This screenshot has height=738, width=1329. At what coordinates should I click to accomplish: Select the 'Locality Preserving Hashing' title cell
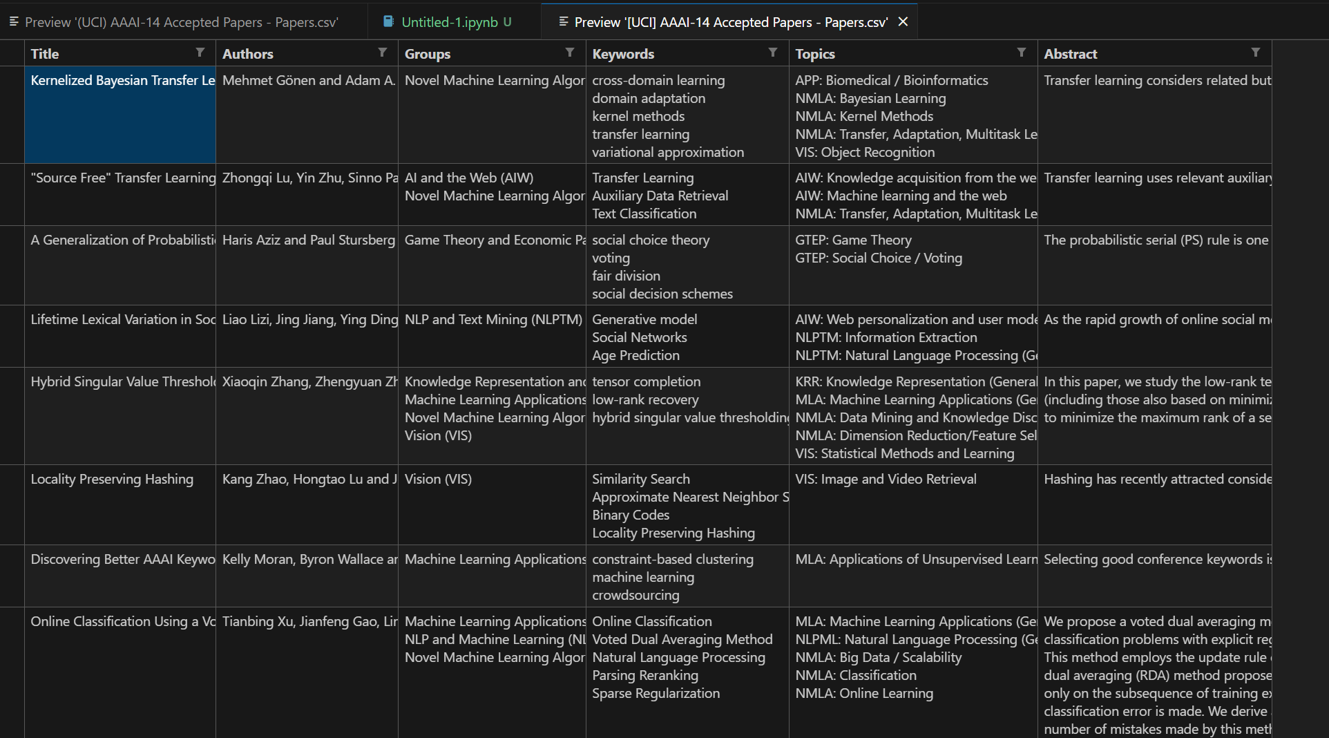(x=120, y=505)
